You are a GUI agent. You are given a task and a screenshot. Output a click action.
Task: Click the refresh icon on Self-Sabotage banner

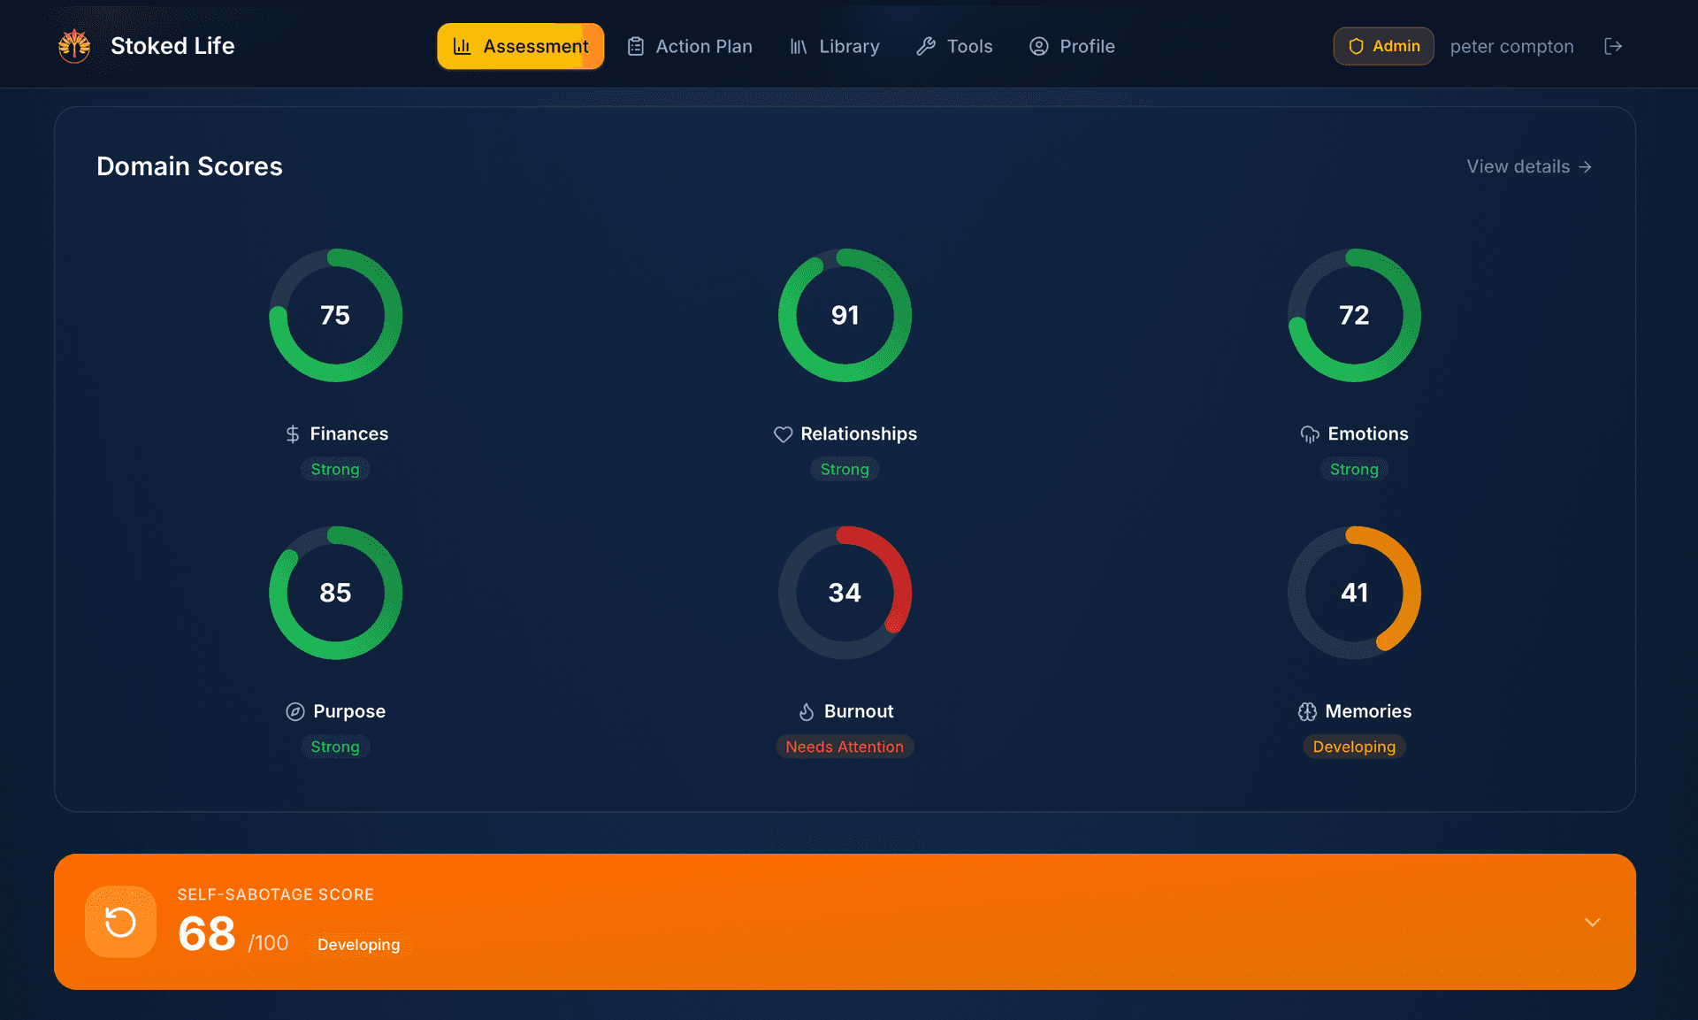click(x=120, y=921)
